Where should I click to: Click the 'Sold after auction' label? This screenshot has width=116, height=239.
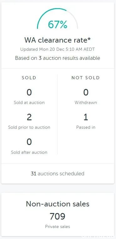29,152
